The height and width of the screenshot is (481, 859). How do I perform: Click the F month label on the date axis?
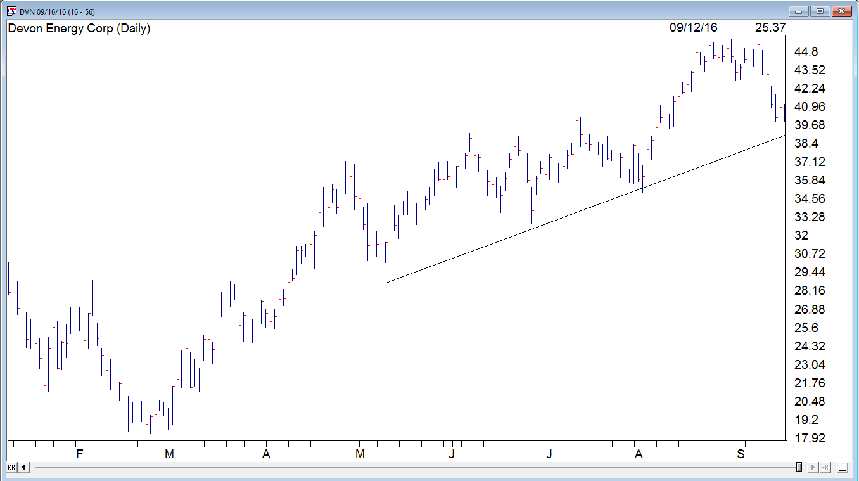[79, 454]
